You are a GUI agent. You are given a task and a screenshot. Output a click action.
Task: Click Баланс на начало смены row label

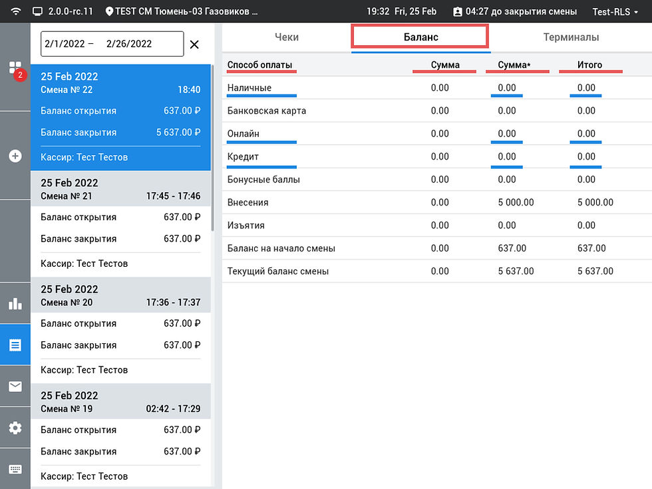coord(281,248)
